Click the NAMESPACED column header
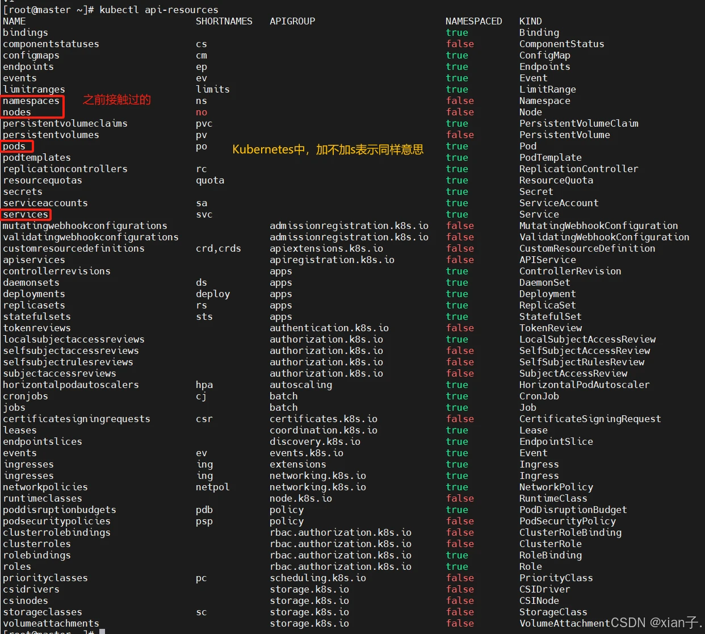Screen dimensions: 705x634 474,22
